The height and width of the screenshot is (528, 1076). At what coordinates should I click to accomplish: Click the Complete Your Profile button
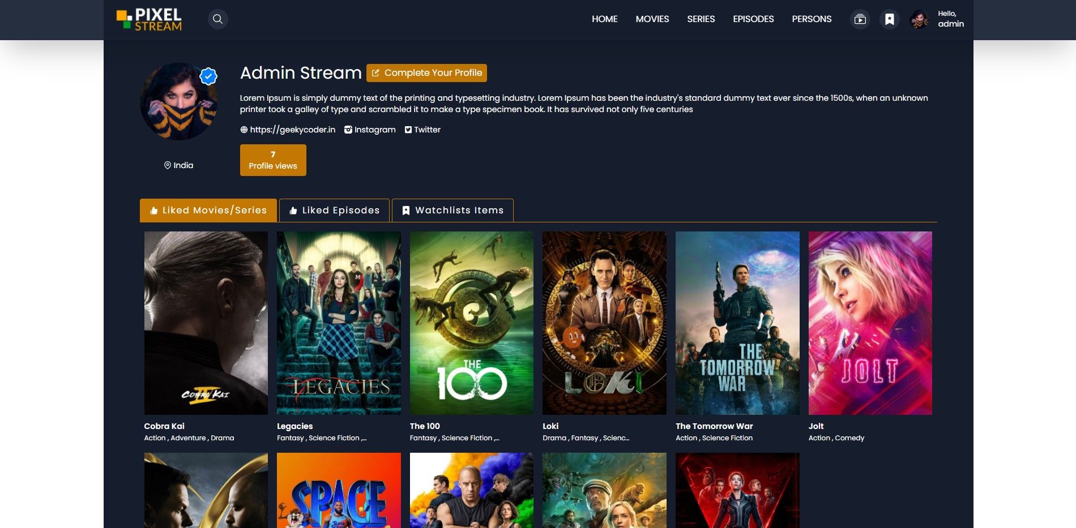click(x=426, y=73)
